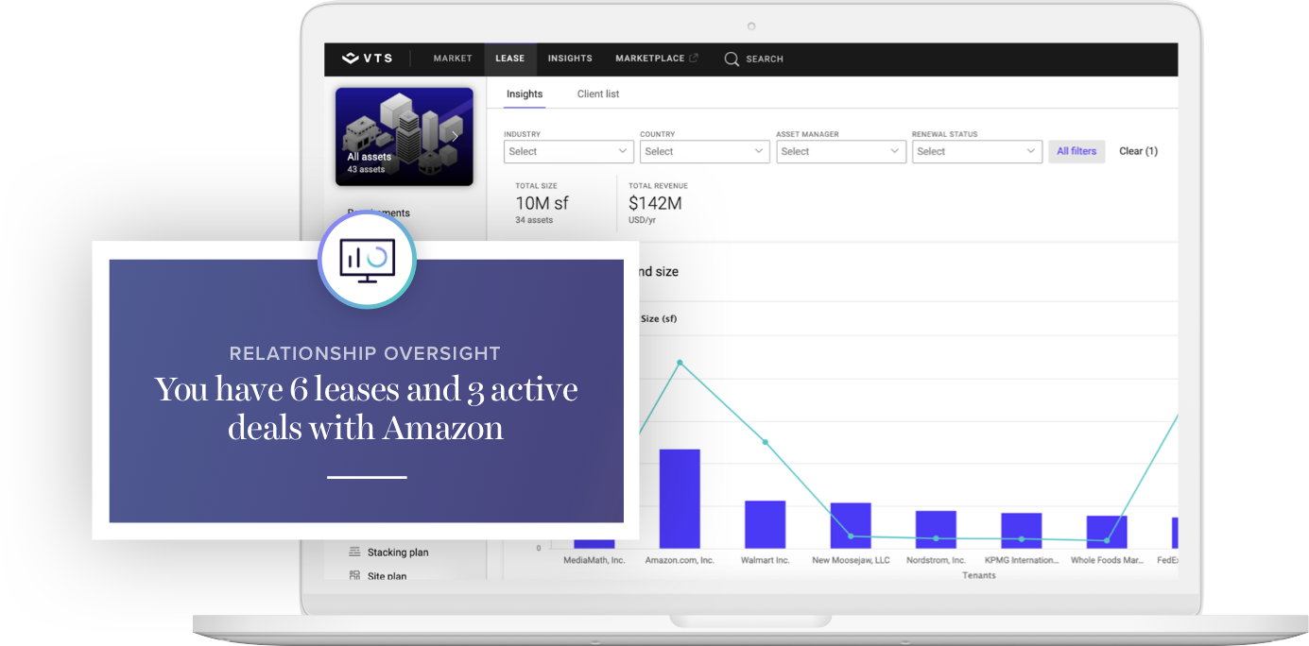Go to the Market menu item

[x=453, y=59]
